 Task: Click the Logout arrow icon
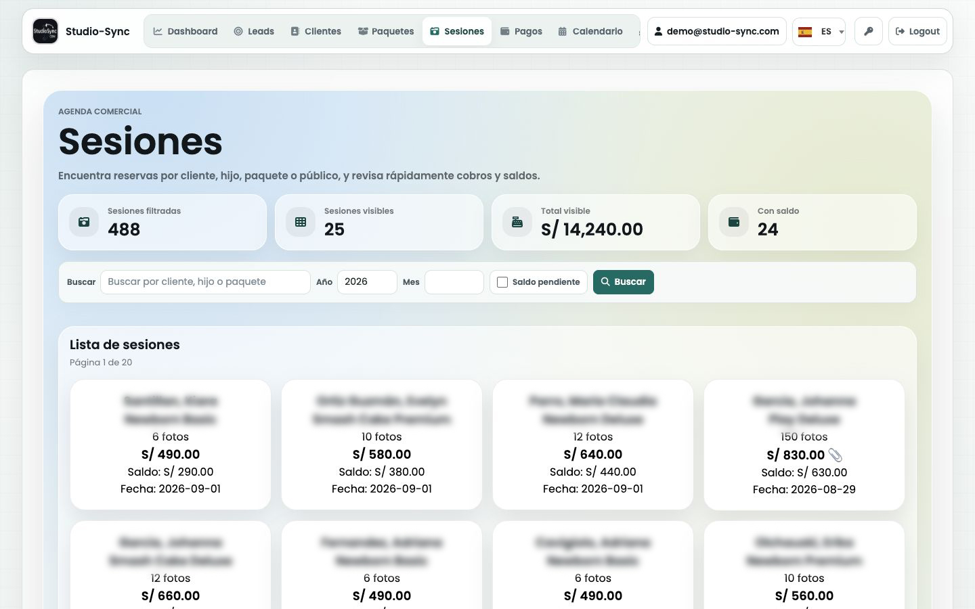tap(900, 31)
